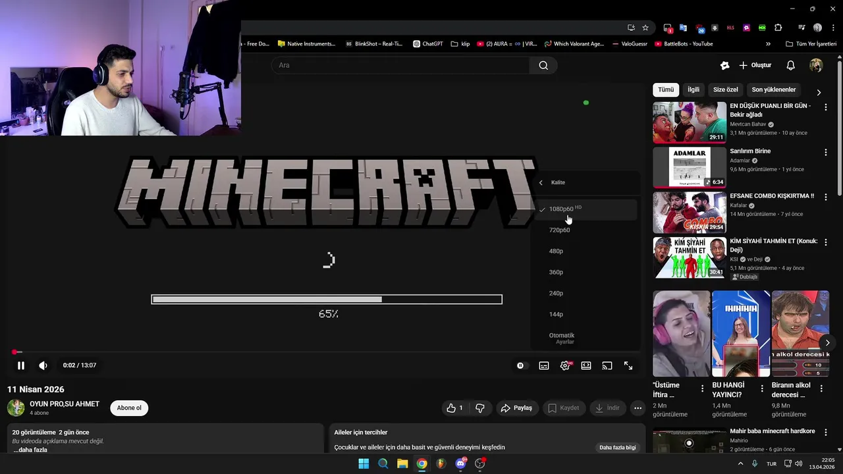Open options for 'EFSANE COMBO KIŞKIRTMA' video
Viewport: 843px width, 474px height.
[x=826, y=197]
